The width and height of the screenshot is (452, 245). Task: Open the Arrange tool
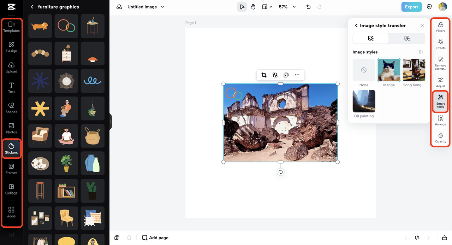point(440,121)
